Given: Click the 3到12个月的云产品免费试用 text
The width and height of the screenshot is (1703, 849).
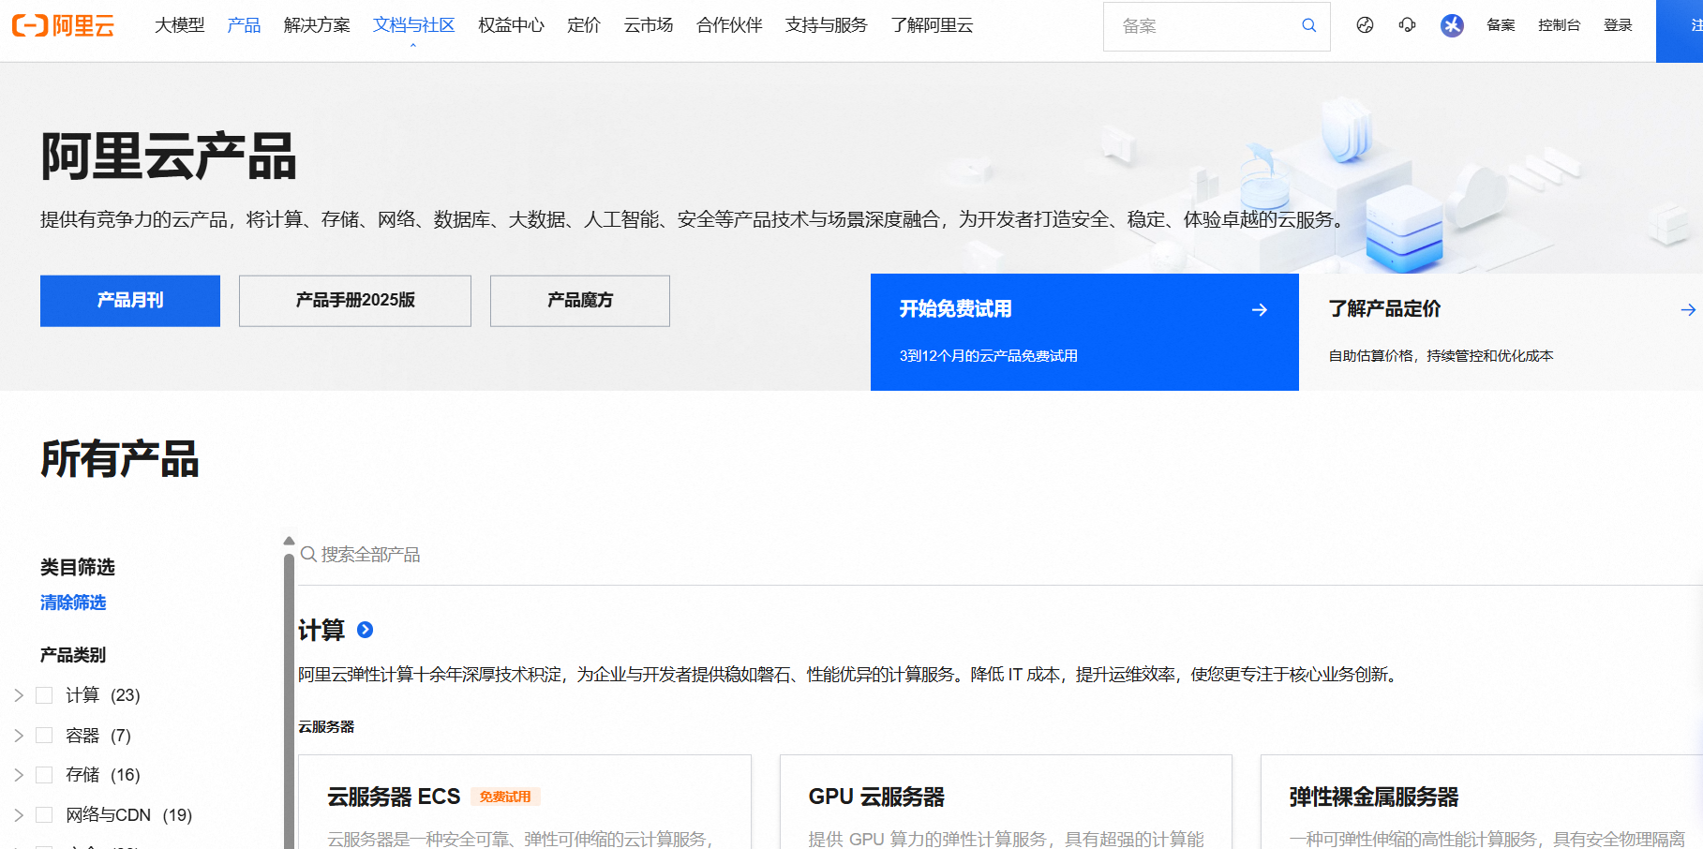Looking at the screenshot, I should (989, 356).
